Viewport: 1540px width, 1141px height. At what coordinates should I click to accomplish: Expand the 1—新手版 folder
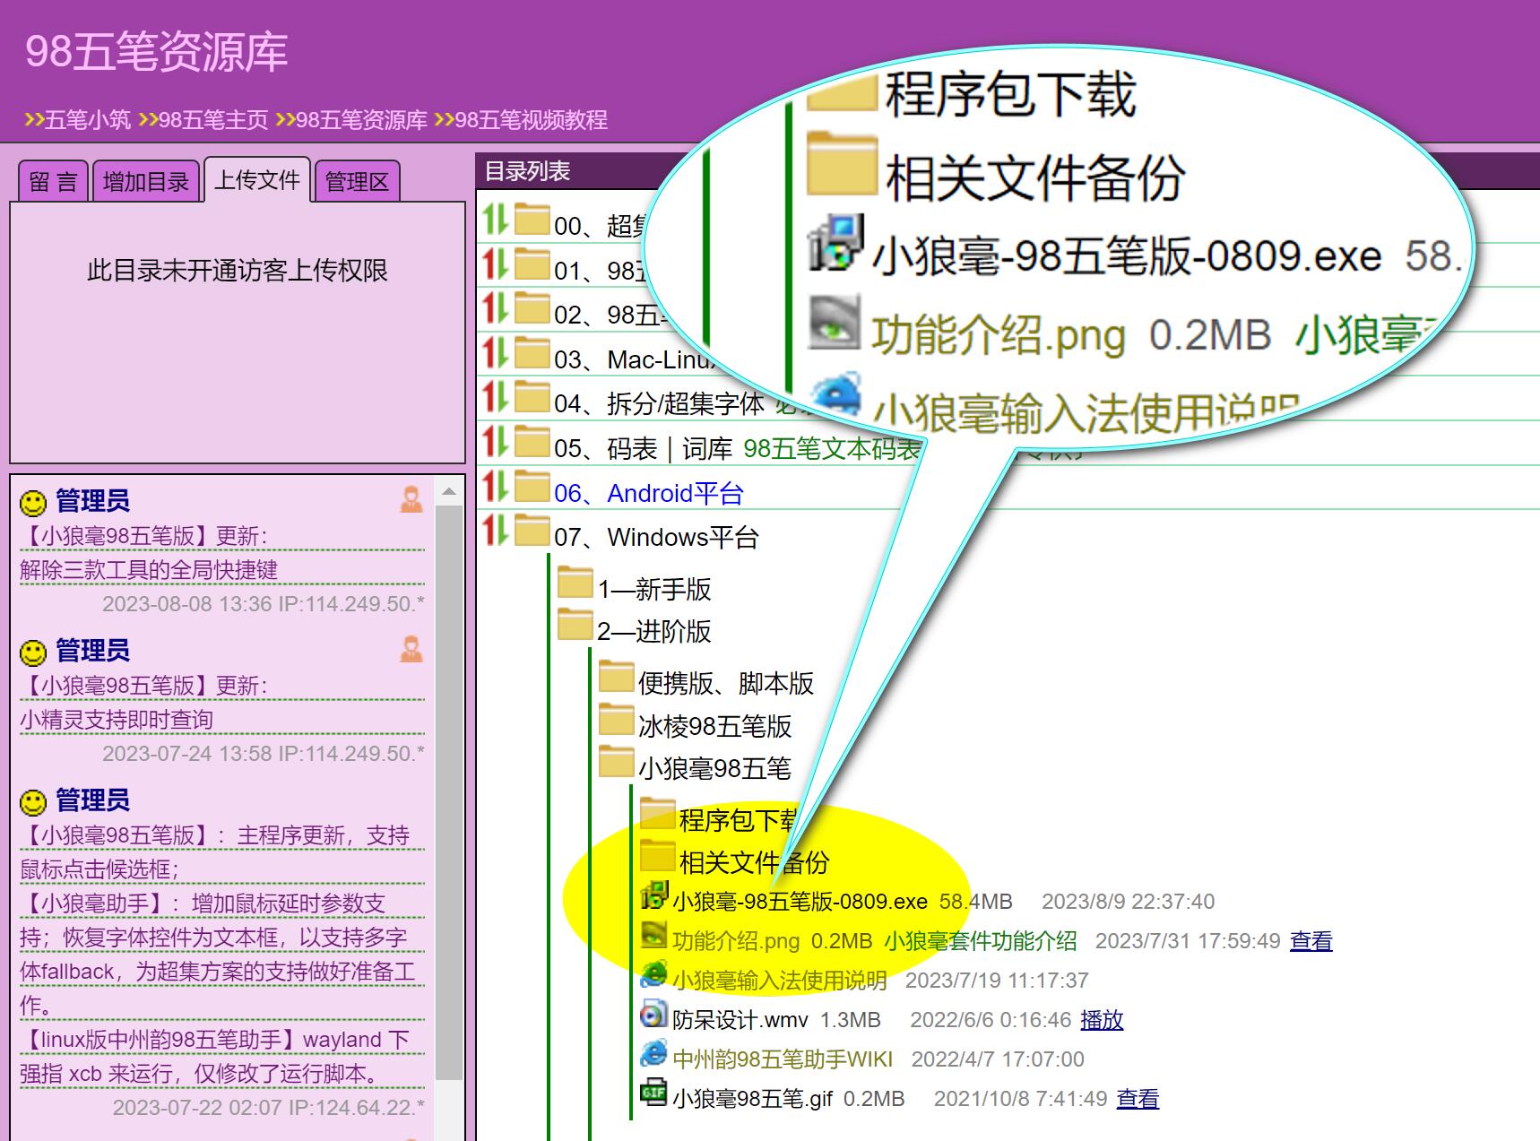[x=654, y=589]
